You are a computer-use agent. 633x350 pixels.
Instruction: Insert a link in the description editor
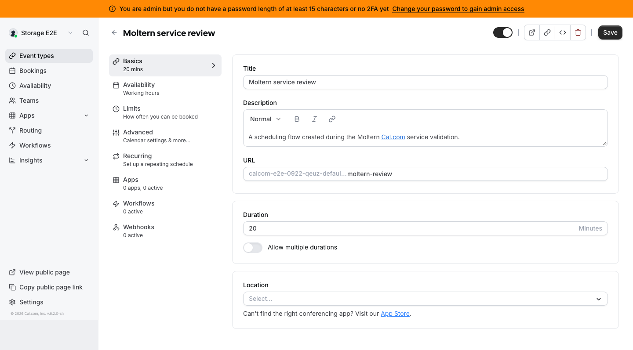click(x=332, y=119)
